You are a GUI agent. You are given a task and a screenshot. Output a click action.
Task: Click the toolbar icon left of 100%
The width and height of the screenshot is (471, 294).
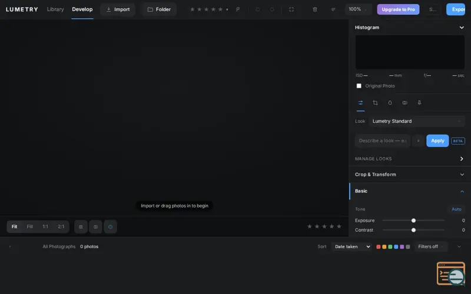click(333, 9)
